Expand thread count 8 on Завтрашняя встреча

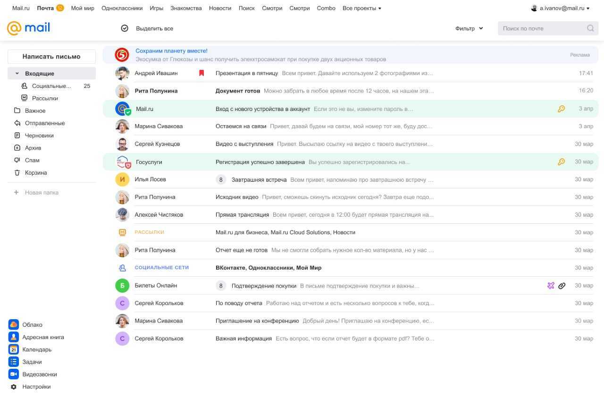(220, 179)
